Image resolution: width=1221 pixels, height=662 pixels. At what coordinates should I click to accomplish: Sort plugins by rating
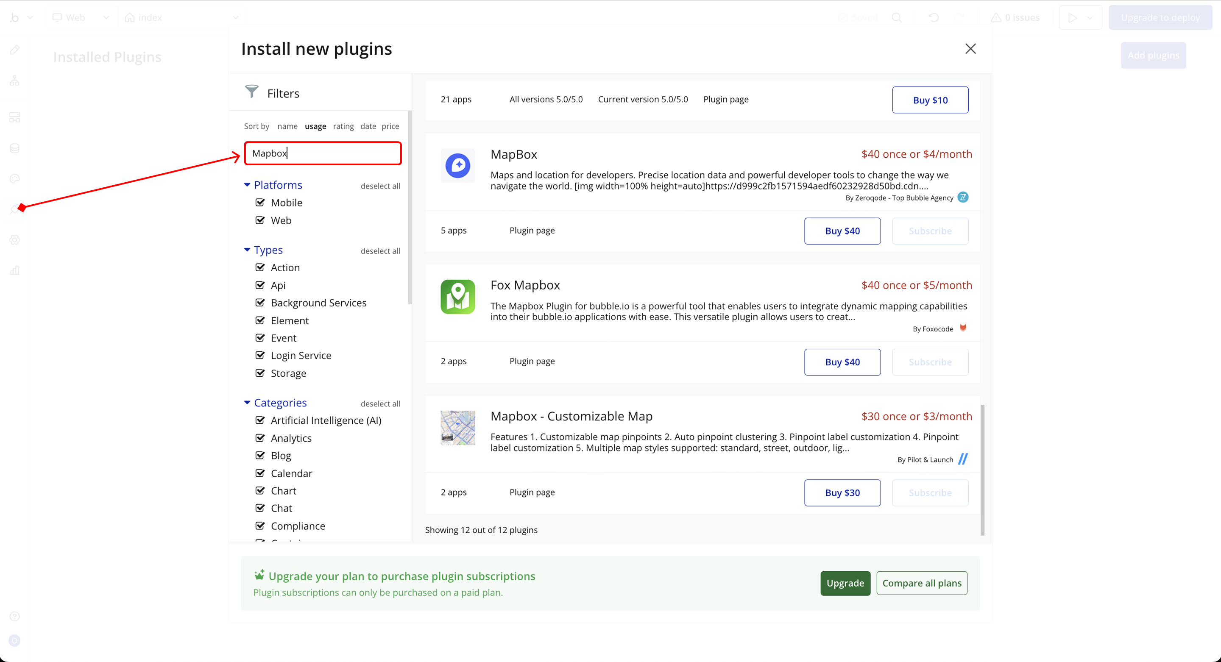(x=343, y=126)
